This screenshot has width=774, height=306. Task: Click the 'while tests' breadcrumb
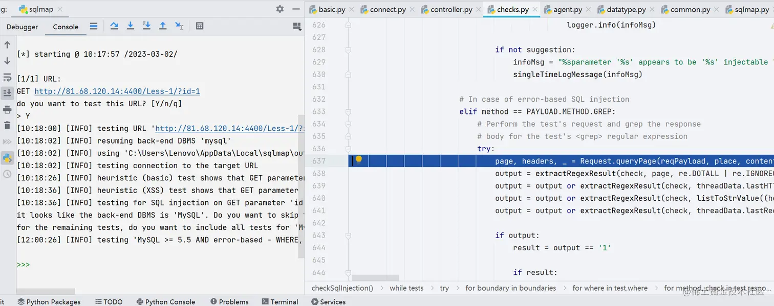(x=406, y=288)
